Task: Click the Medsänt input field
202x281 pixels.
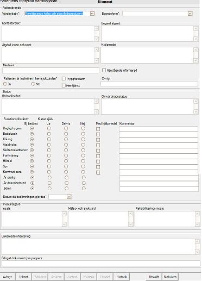Action: (x=50, y=71)
